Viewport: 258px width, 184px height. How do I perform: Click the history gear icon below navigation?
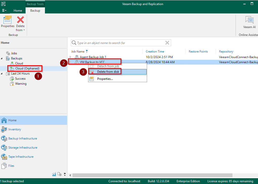(x=60, y=174)
